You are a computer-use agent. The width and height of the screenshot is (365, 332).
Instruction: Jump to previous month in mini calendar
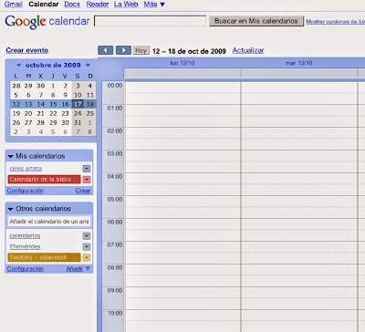coord(19,65)
